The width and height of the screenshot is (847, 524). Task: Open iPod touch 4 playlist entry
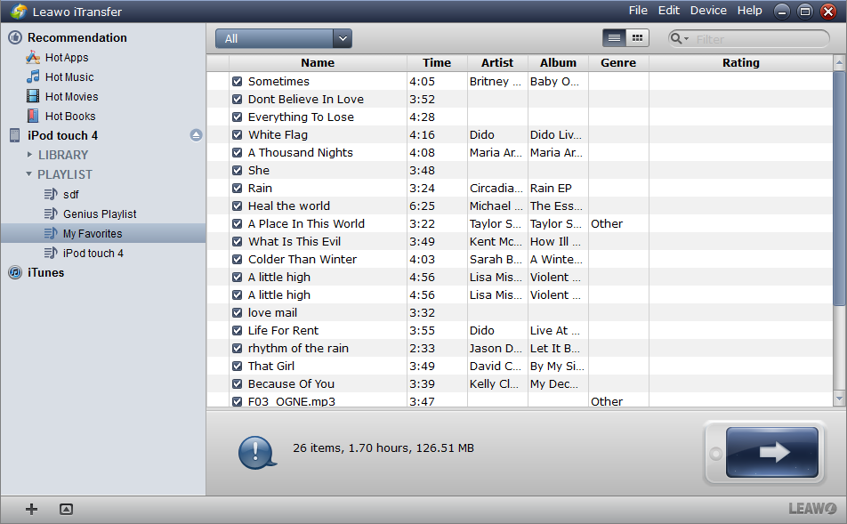[93, 253]
